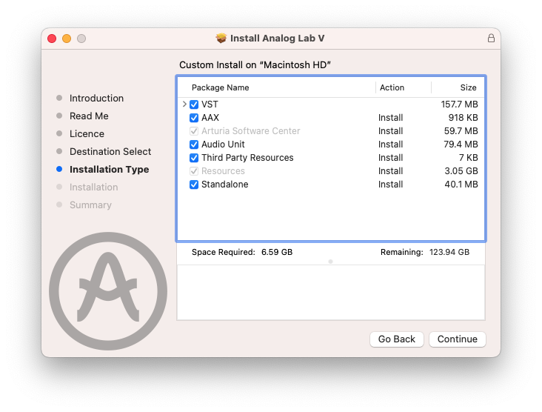Click the package icon in the title bar
The height and width of the screenshot is (412, 542).
221,39
